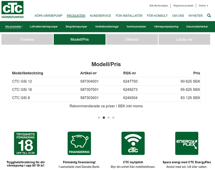
Task: Switch to the Fördelar tab
Action: pos(27,39)
